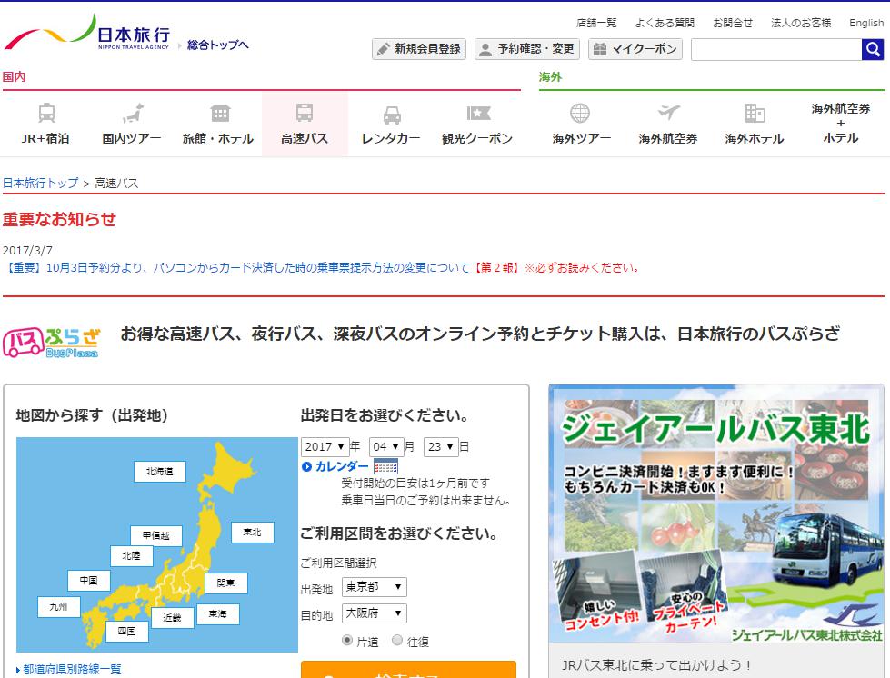Click the 総合トップへ link

pyautogui.click(x=218, y=45)
